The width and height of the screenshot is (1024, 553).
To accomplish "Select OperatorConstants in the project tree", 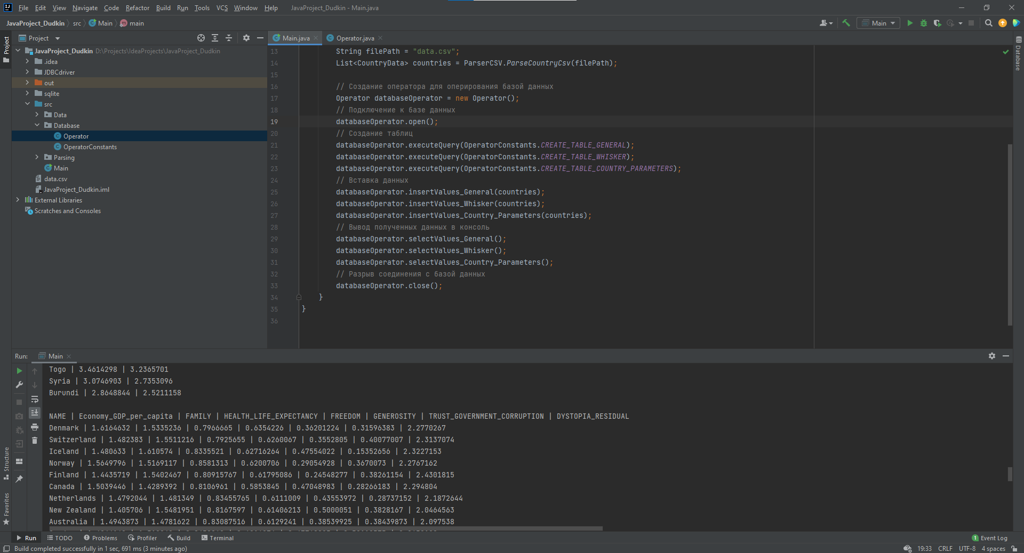I will click(x=90, y=147).
